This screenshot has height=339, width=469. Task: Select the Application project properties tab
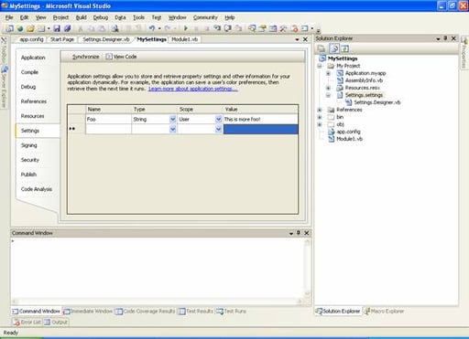(33, 58)
